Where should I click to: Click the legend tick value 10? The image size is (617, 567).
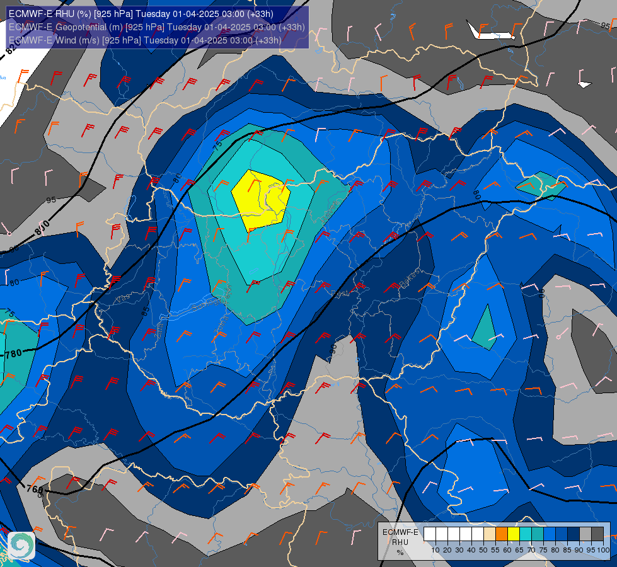435,550
